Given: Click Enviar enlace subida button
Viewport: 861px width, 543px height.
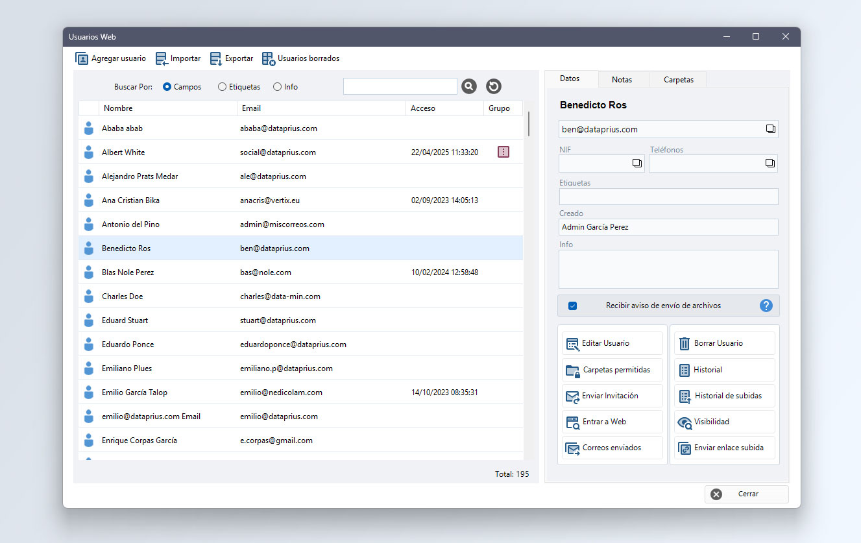Looking at the screenshot, I should 725,448.
